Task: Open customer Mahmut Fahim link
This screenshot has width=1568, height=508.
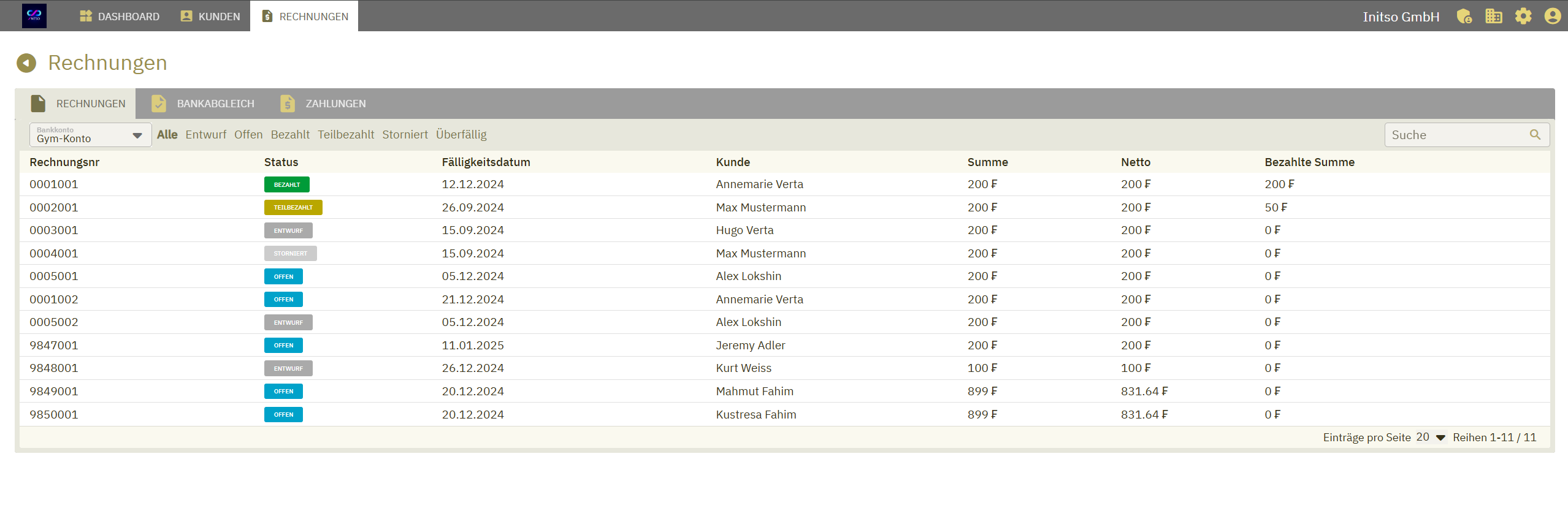Action: (754, 392)
